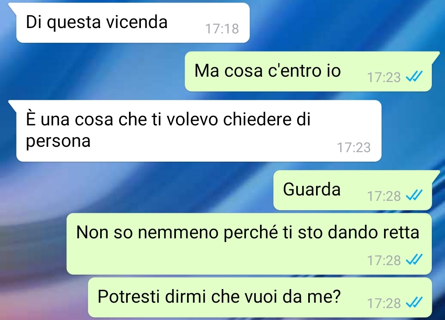Select the "Guarda" message bubble
This screenshot has width=445, height=320.
(352, 190)
